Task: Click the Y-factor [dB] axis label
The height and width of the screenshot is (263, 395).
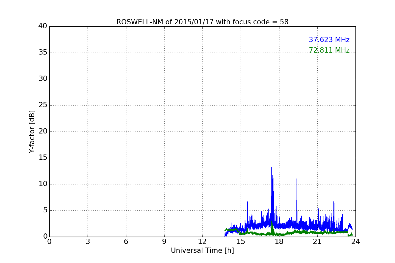Action: tap(32, 131)
